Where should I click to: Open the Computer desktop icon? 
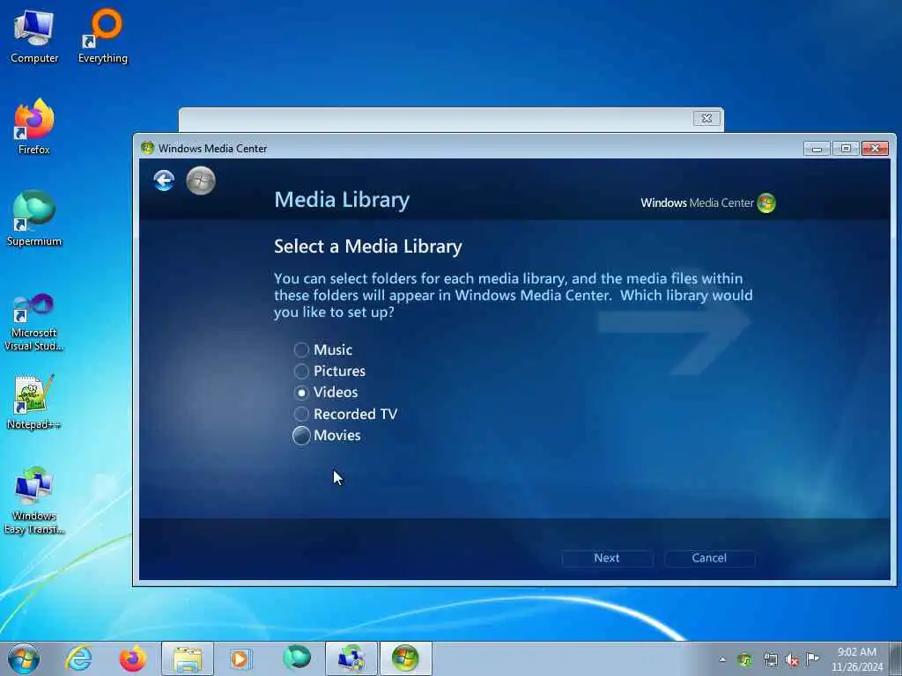point(34,37)
